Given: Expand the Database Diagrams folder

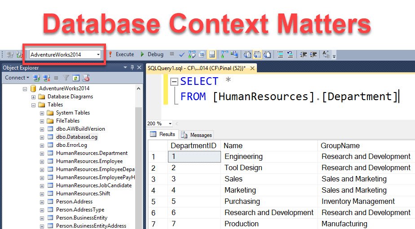Looking at the screenshot, I should tap(33, 97).
